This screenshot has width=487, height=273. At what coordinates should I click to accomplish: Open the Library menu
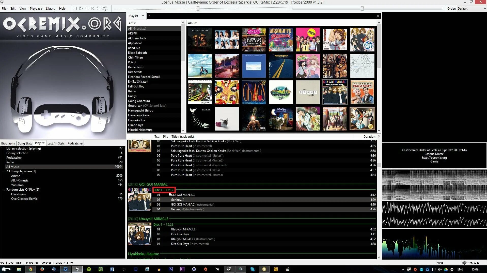point(50,9)
